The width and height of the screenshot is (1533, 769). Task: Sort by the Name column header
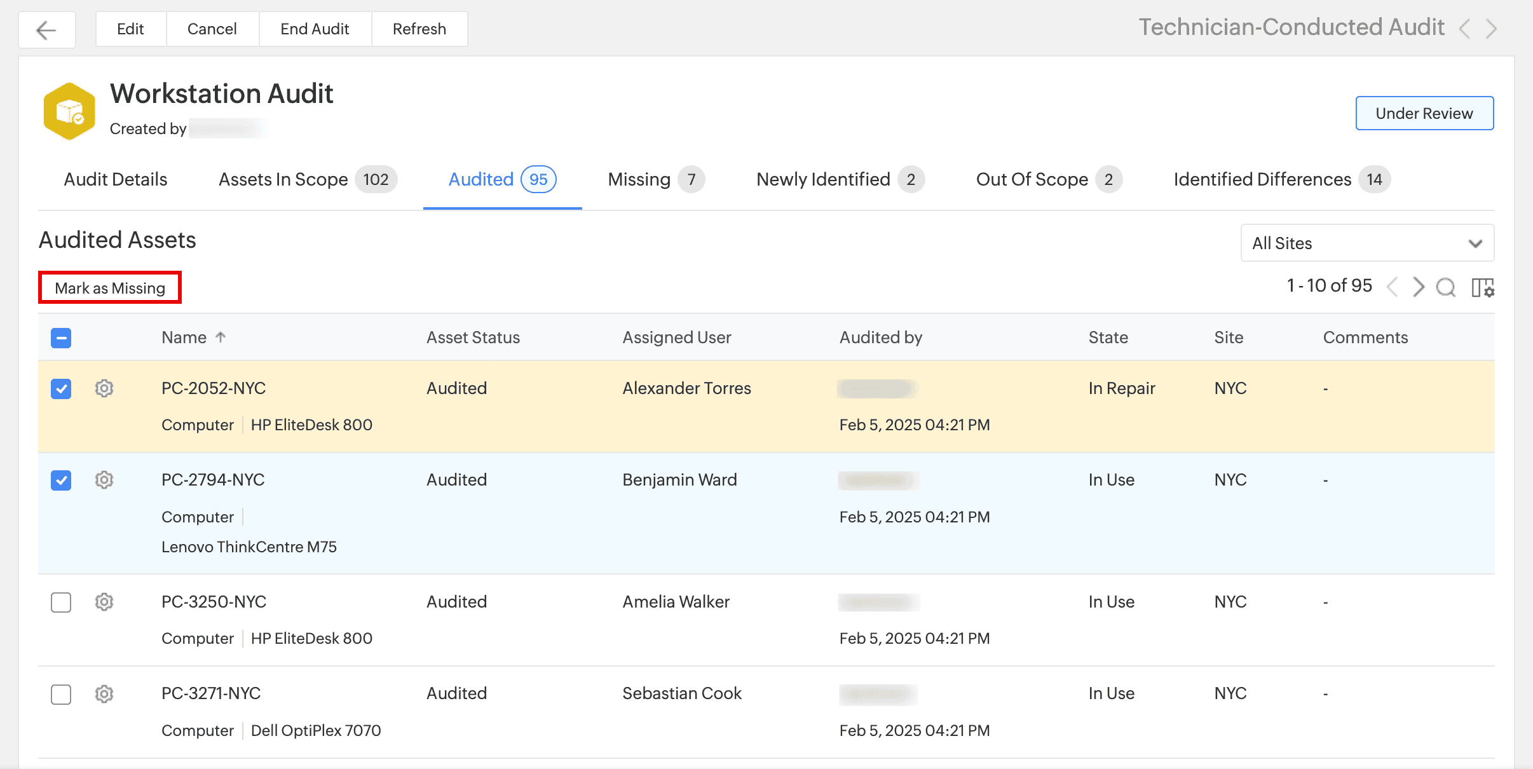click(184, 337)
